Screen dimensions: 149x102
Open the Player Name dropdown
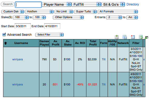56,4
